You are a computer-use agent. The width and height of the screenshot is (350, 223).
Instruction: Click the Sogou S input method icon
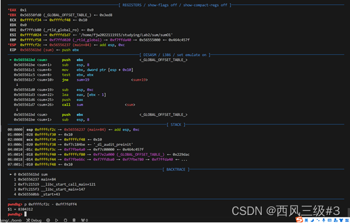299,220
